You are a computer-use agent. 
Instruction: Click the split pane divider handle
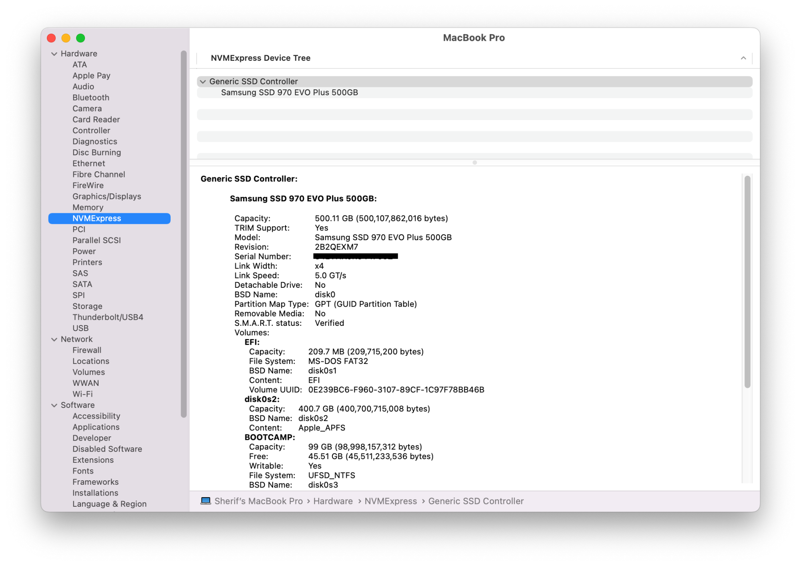click(474, 163)
